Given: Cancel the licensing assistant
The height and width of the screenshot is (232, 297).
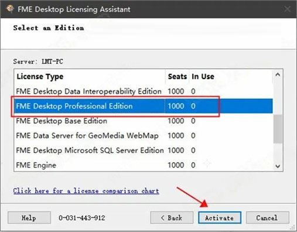Looking at the screenshot, I should (268, 217).
